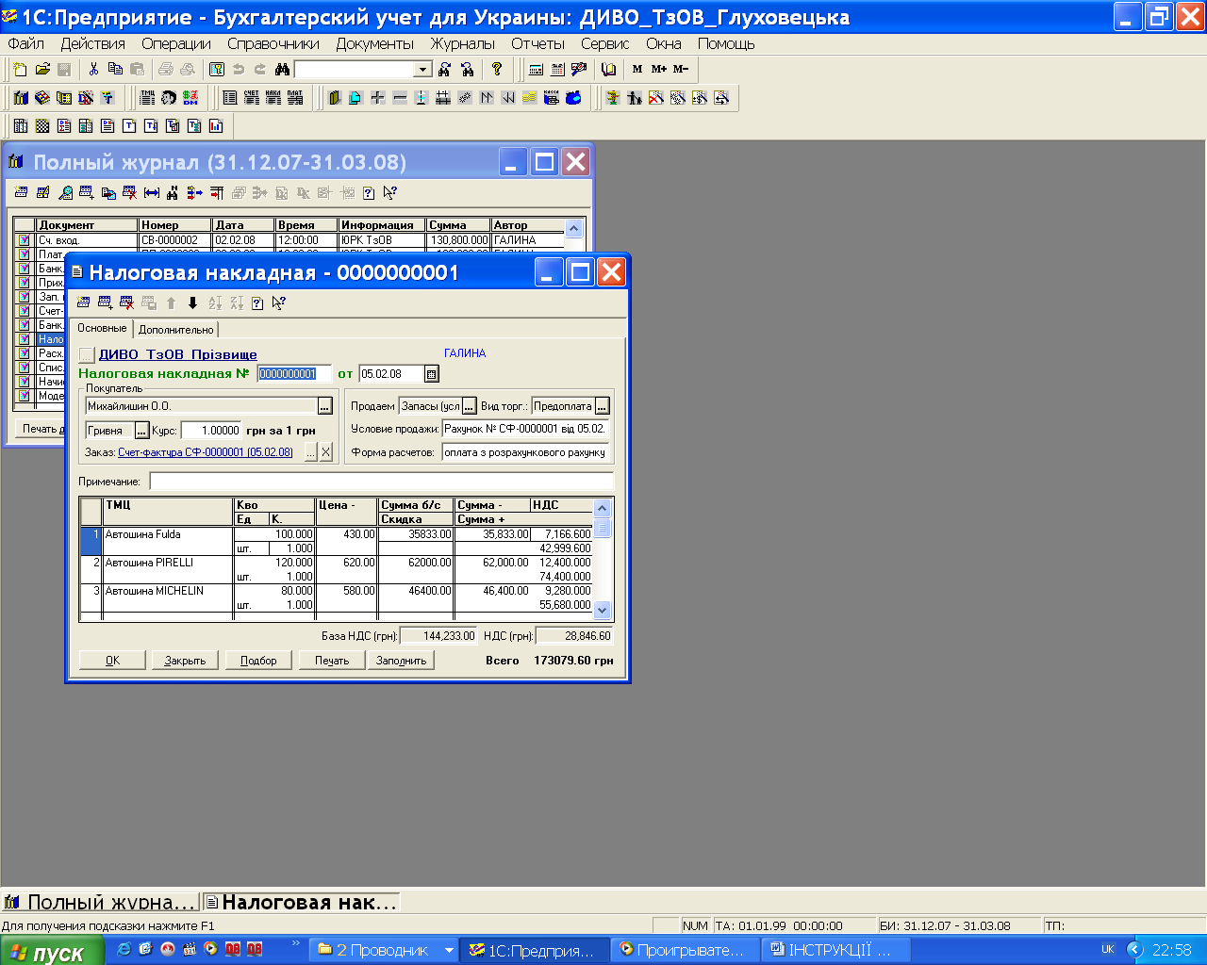The image size is (1207, 965).
Task: Open order selection ellipsis next to Счет-фактура link
Action: tap(311, 452)
